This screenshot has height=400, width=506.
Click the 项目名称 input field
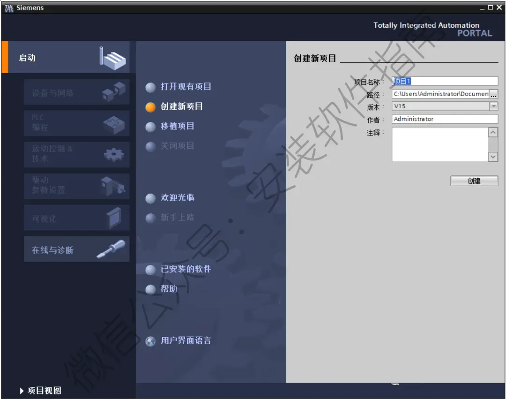coord(445,81)
